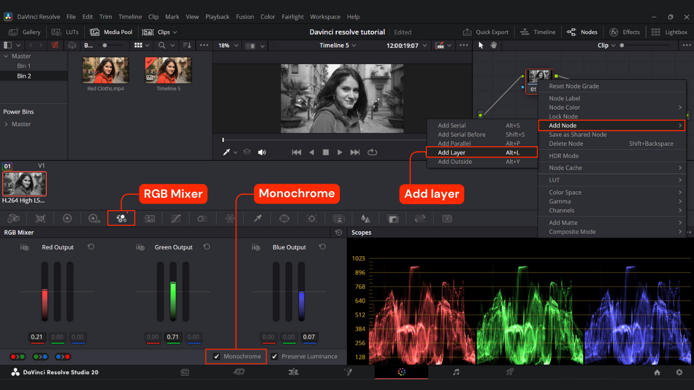Select the Qualifier eyedropper palette icon

point(258,219)
